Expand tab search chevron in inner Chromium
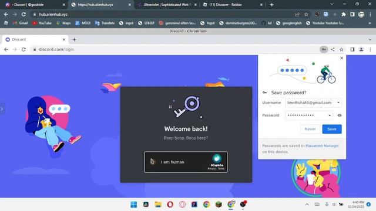The height and width of the screenshot is (211, 376). pyautogui.click(x=370, y=39)
